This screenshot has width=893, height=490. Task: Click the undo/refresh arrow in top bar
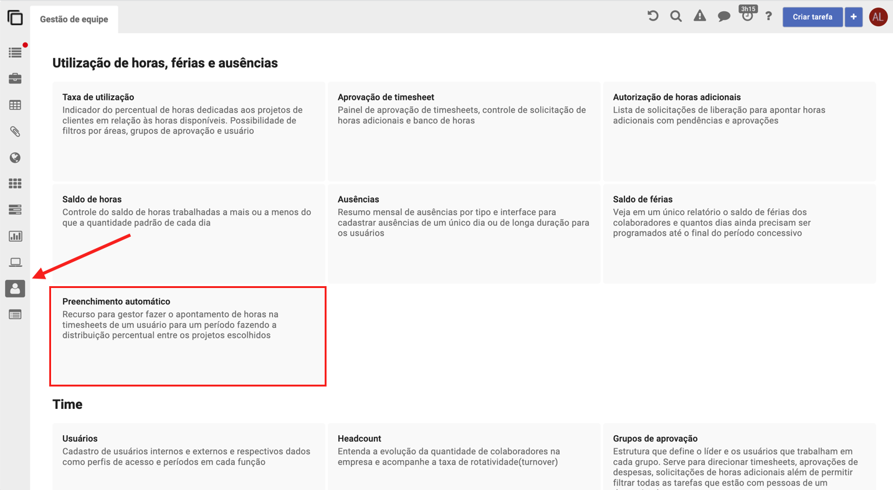point(652,17)
